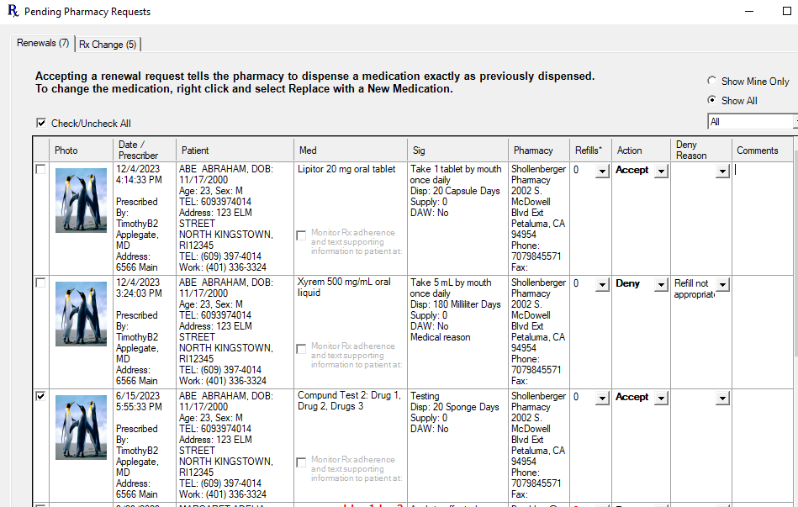798x507 pixels.
Task: Click the Patient column header
Action: 195,151
